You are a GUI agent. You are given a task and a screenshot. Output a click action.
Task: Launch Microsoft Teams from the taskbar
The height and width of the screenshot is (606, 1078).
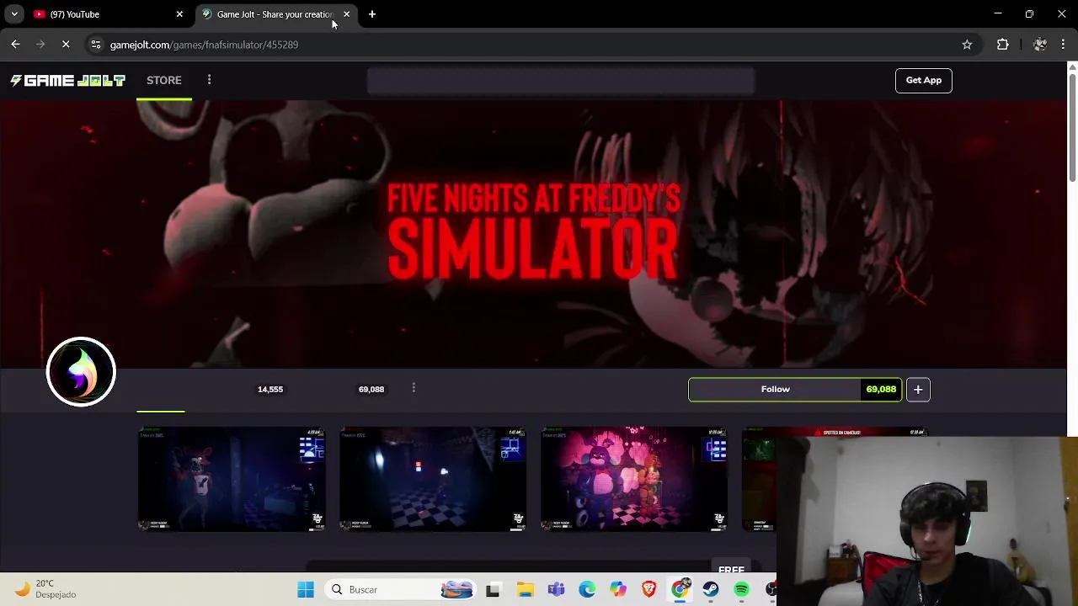pos(556,590)
